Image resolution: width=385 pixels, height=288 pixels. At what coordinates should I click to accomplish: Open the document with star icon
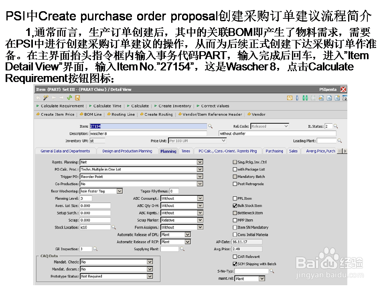tap(337, 98)
